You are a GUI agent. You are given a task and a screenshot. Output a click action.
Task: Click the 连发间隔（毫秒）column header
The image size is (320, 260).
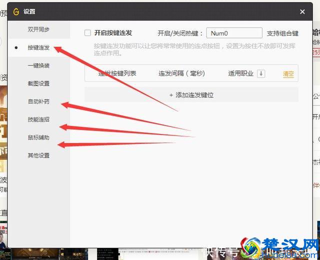pyautogui.click(x=182, y=73)
